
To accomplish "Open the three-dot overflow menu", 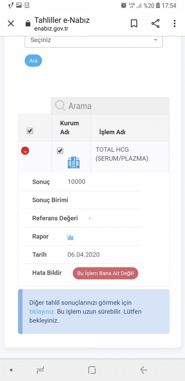I will pos(175,23).
